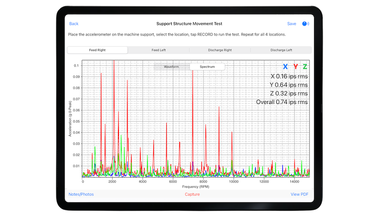Click the Frequency (RPM) axis label
Screen dimensions: 379x217
pyautogui.click(x=196, y=187)
